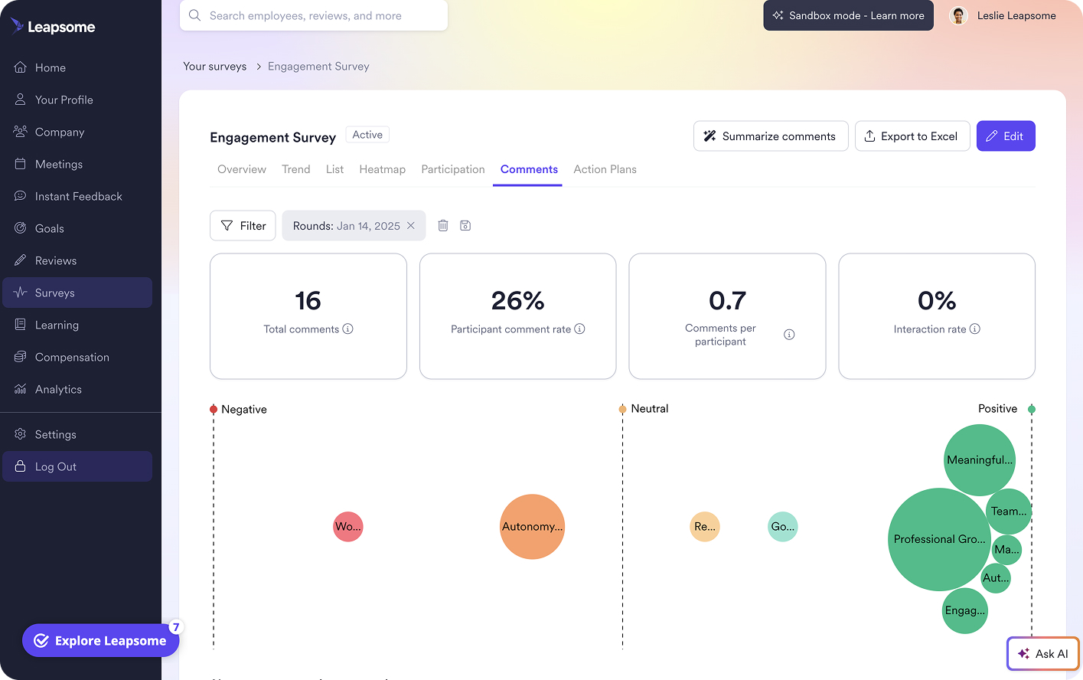Screen dimensions: 1083x680
Task: Edit the Engagement Survey
Action: (1006, 135)
